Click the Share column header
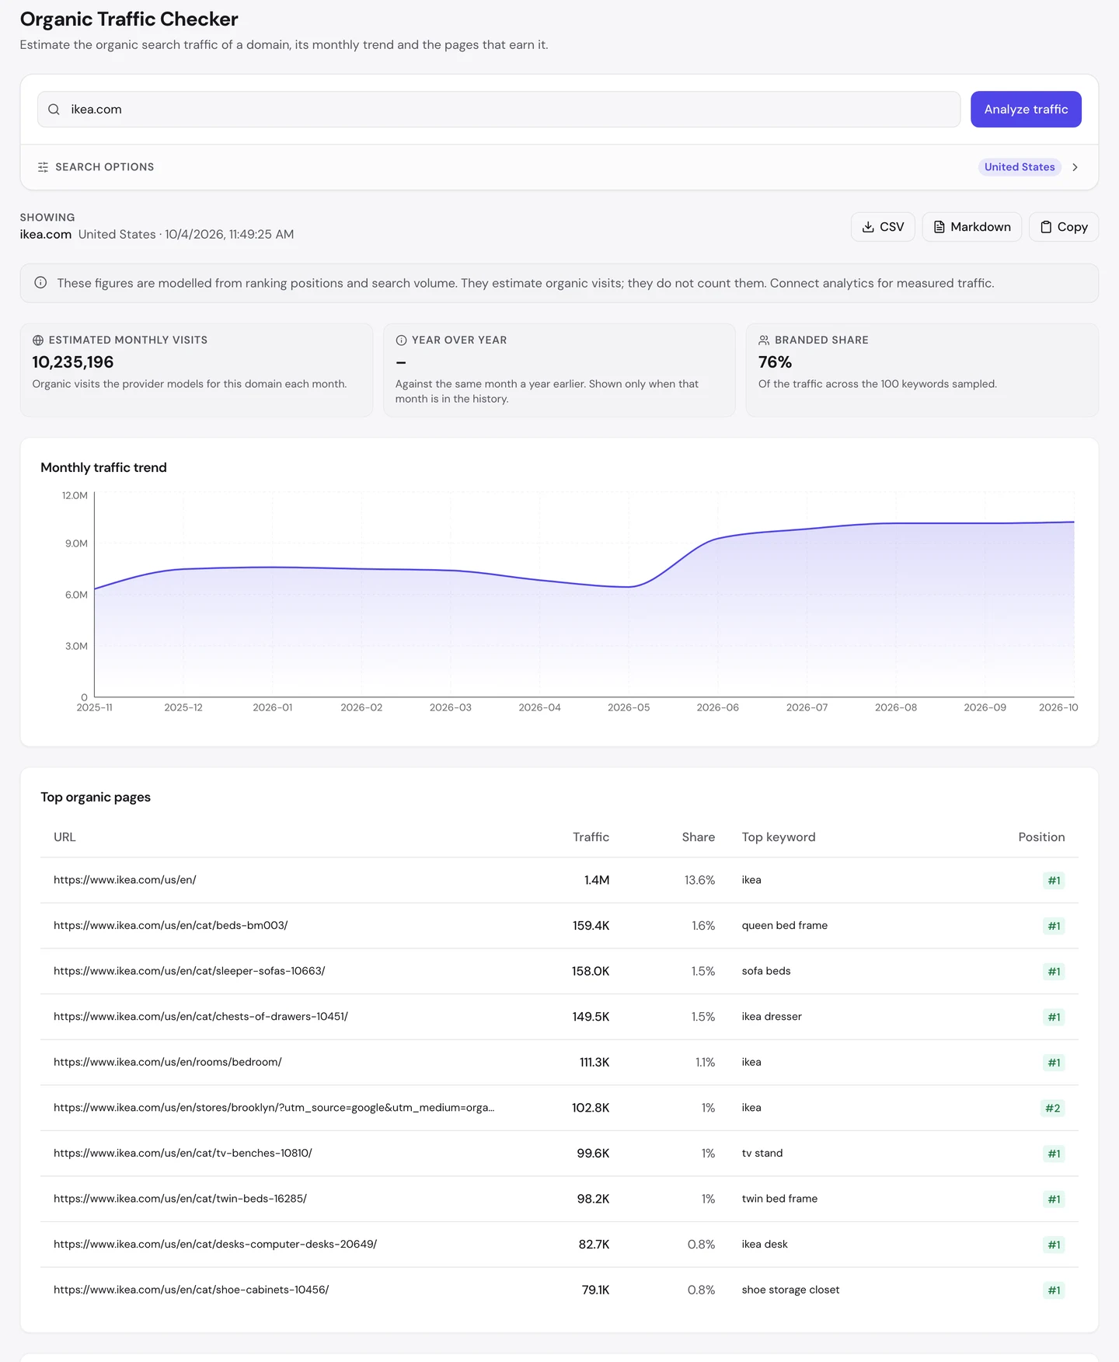 [x=699, y=837]
